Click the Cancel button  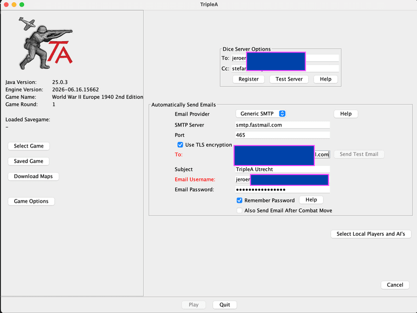click(x=395, y=285)
